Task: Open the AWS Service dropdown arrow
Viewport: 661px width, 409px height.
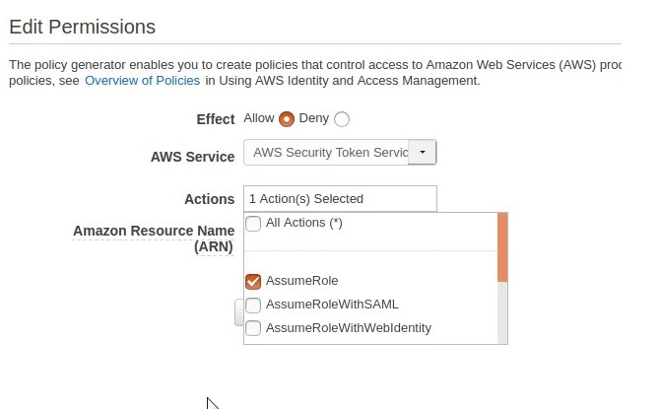Action: point(422,153)
